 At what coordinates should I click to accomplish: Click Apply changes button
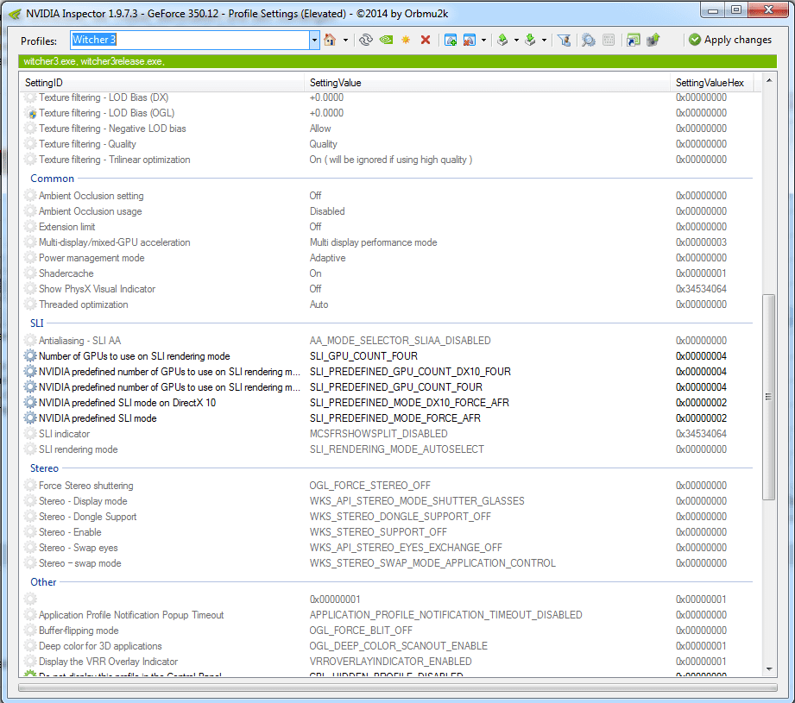pyautogui.click(x=730, y=40)
